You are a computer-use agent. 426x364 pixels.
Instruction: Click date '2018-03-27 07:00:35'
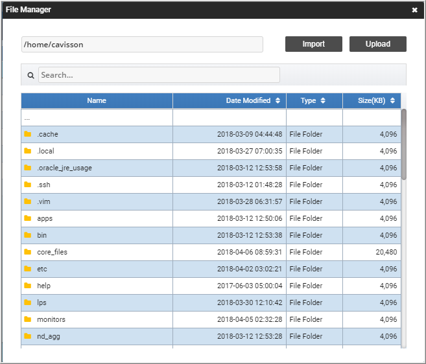tap(250, 151)
